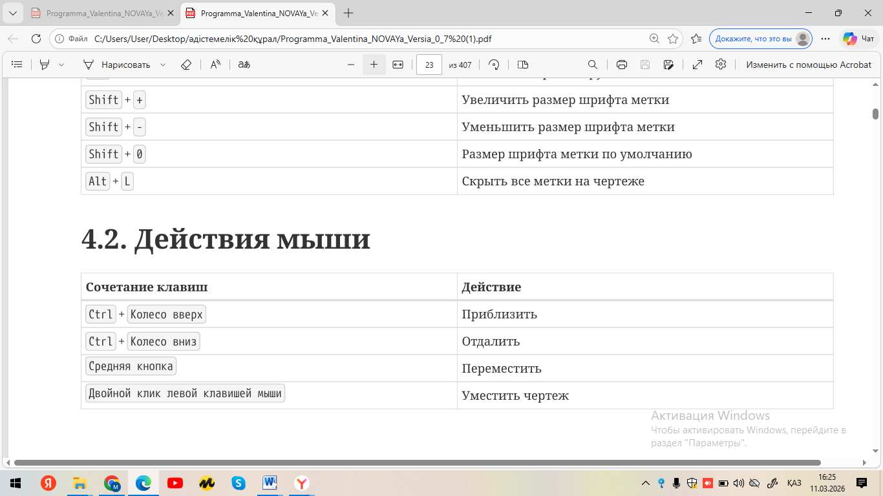Open browser Settings and more menu
This screenshot has height=496, width=883.
click(825, 39)
